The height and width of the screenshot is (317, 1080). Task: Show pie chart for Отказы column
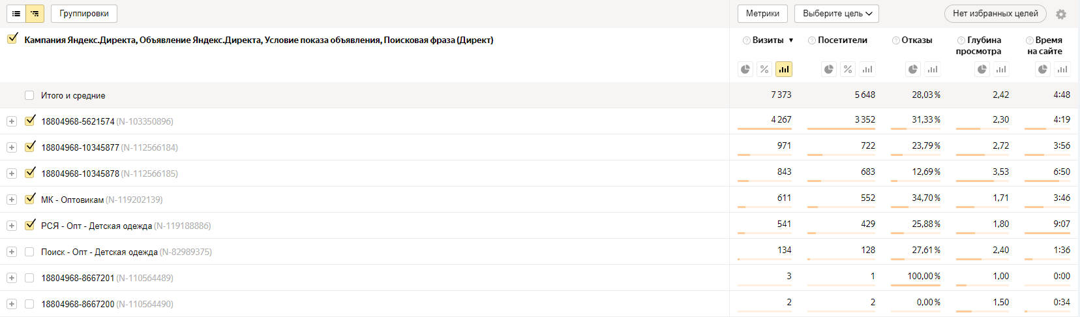coord(913,69)
